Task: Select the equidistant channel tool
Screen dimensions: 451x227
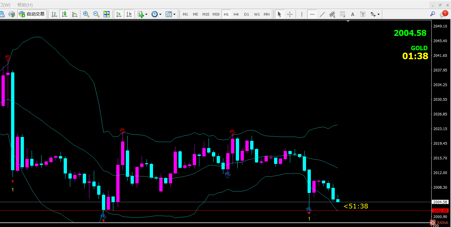Action: [332, 14]
